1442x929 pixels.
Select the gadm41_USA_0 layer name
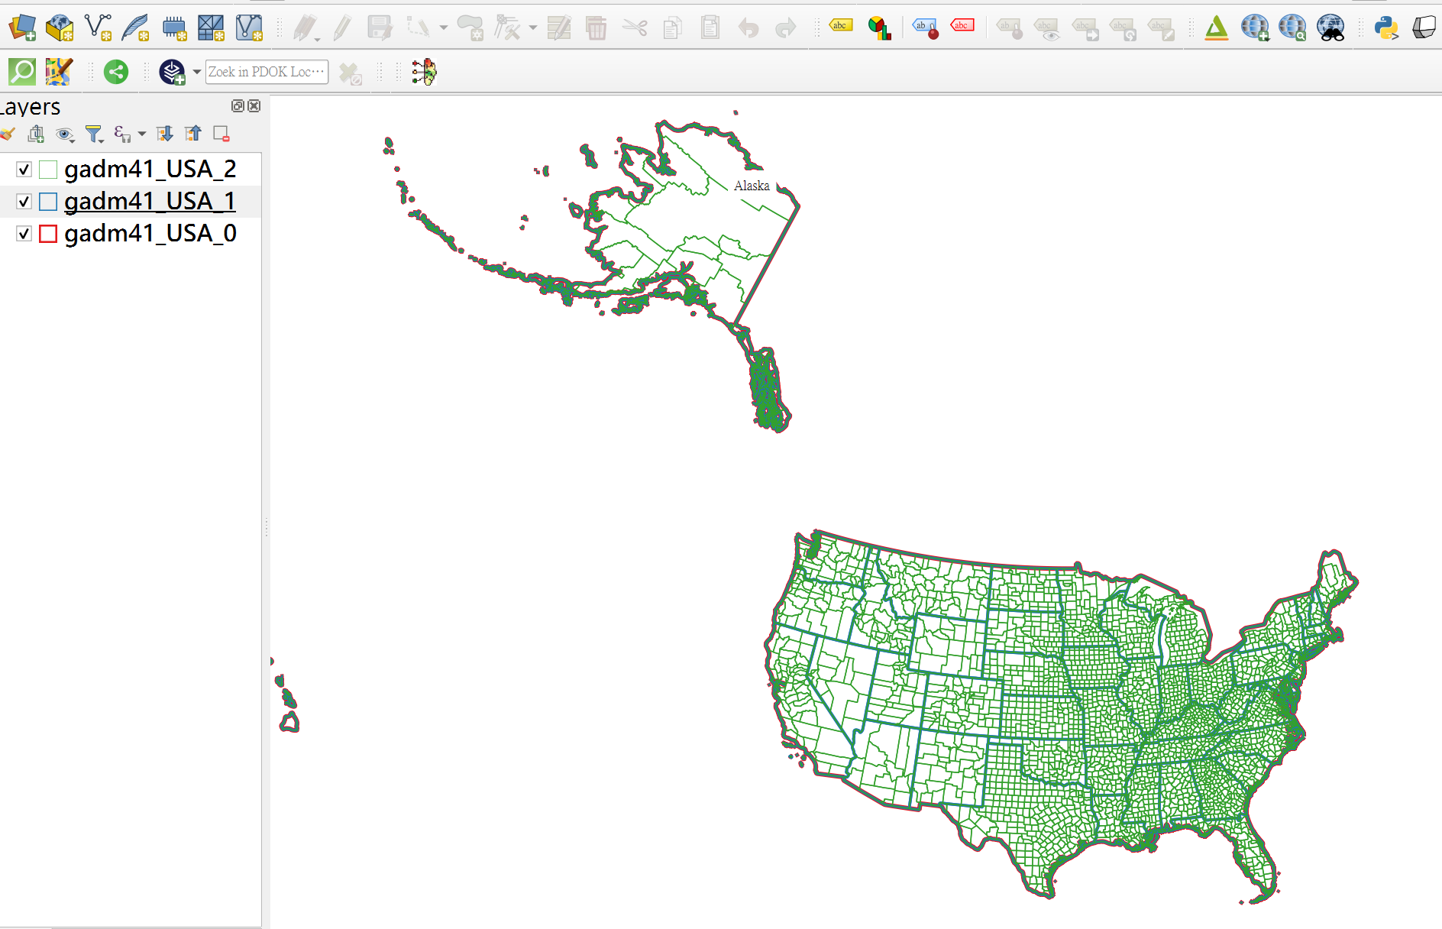pyautogui.click(x=150, y=234)
